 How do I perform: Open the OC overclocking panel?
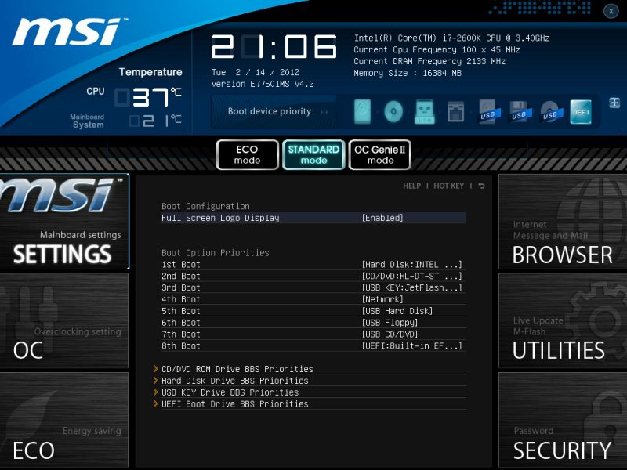tap(64, 320)
